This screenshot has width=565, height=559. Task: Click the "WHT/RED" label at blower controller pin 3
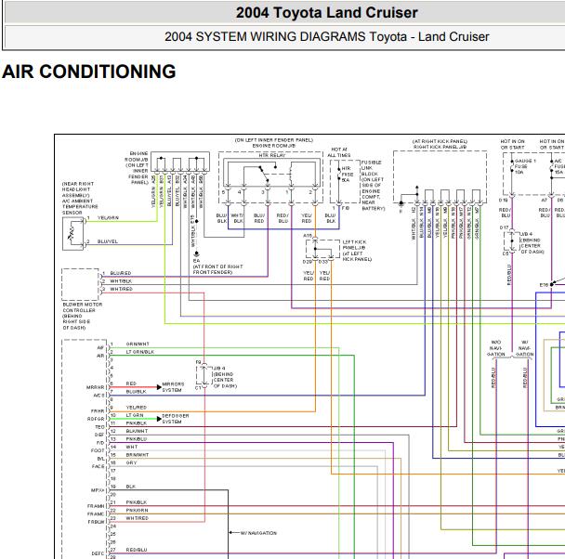pyautogui.click(x=121, y=289)
